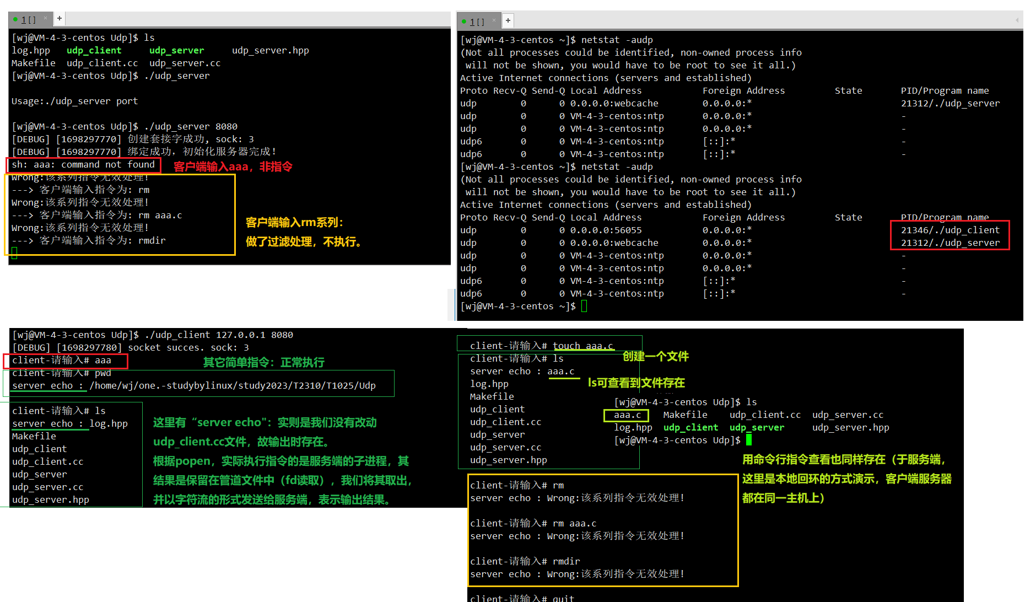Click the 'client-请输入# quit' line
Viewport: 1025px width, 602px height.
[x=522, y=598]
